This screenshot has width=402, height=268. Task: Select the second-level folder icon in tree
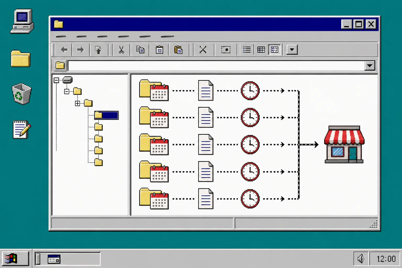click(77, 91)
